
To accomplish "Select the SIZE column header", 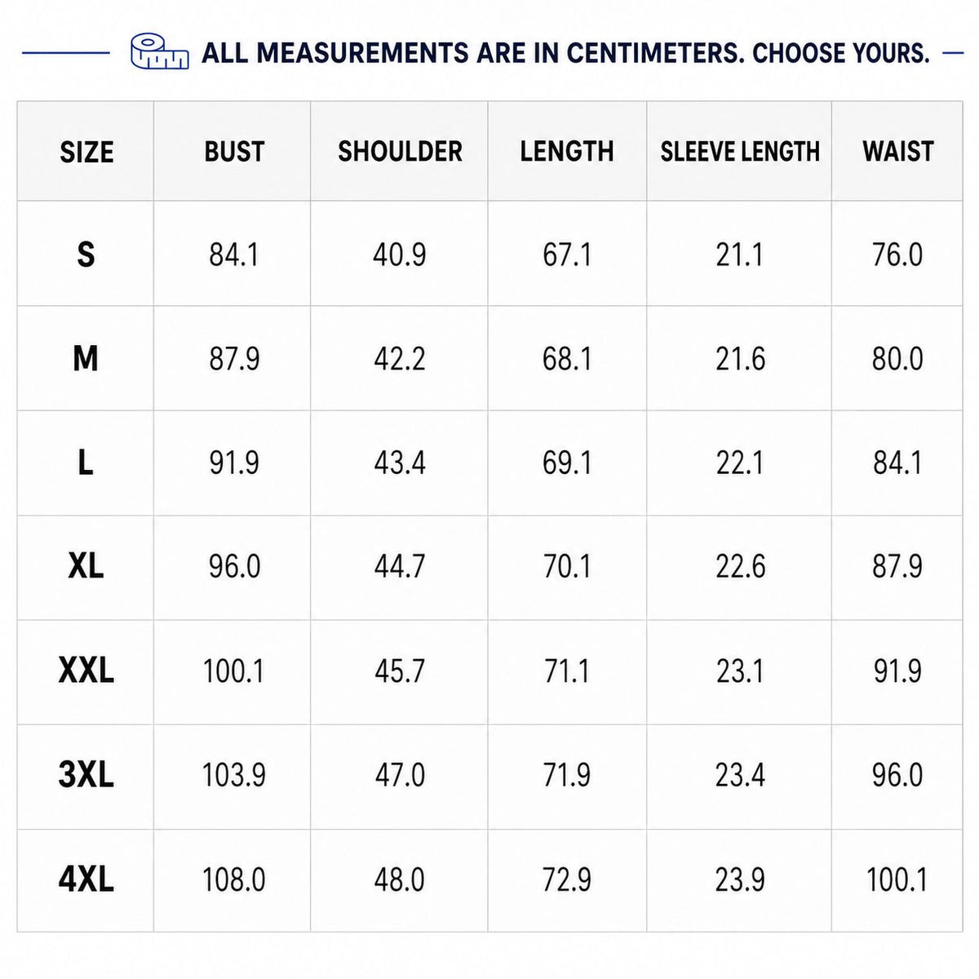I will 86,152.
